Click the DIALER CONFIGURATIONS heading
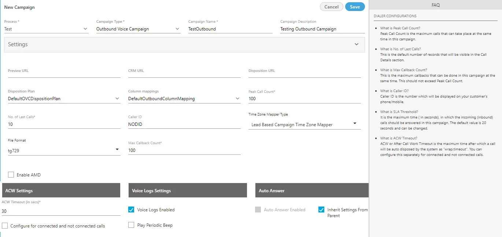 point(395,16)
